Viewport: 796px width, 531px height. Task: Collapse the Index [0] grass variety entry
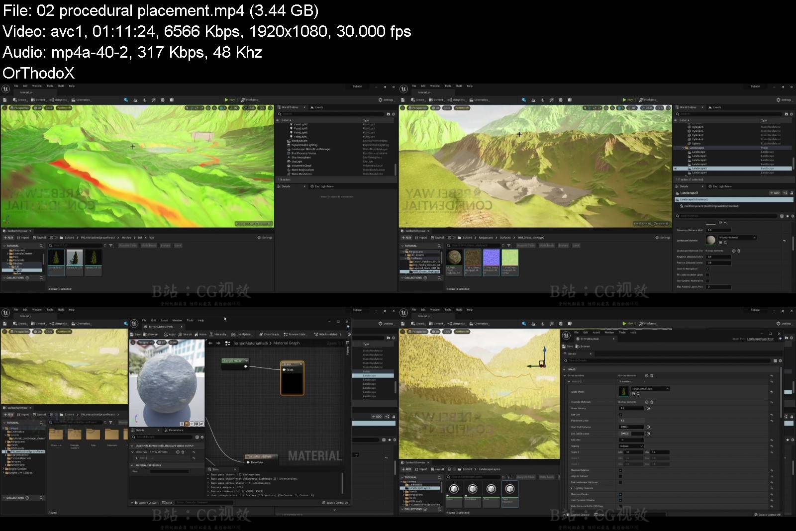click(569, 382)
